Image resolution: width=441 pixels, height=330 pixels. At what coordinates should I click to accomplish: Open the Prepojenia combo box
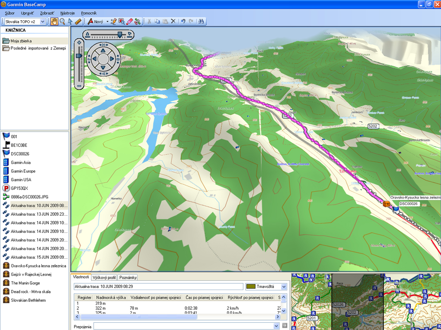[276, 326]
